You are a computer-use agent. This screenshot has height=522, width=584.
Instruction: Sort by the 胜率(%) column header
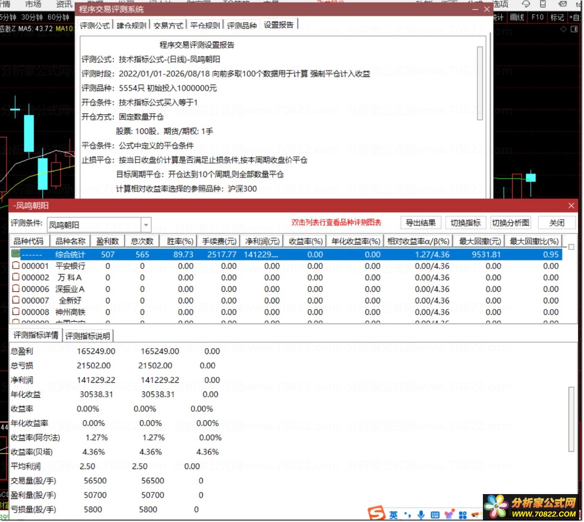[x=179, y=241]
